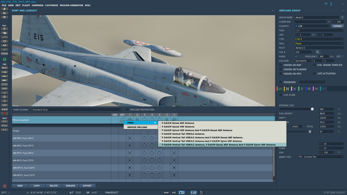Enable HIDDEN ON MFD checkbox

click(x=281, y=74)
